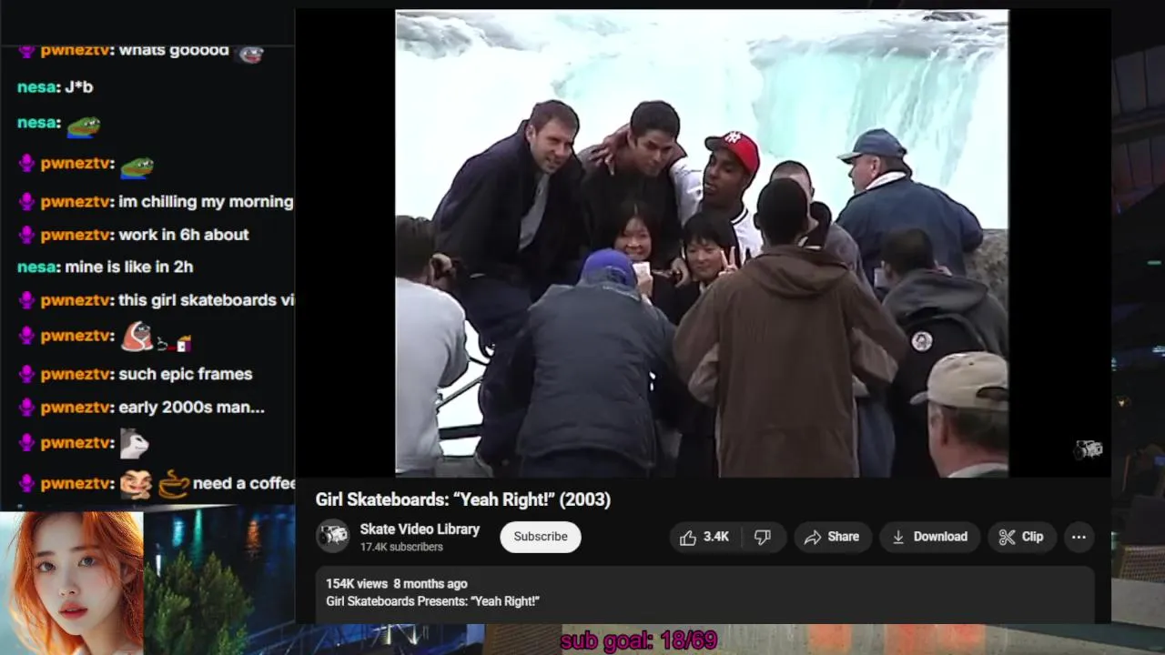This screenshot has width=1165, height=655.
Task: Click moderator badge beside 'such epic frames'
Action: pos(26,374)
